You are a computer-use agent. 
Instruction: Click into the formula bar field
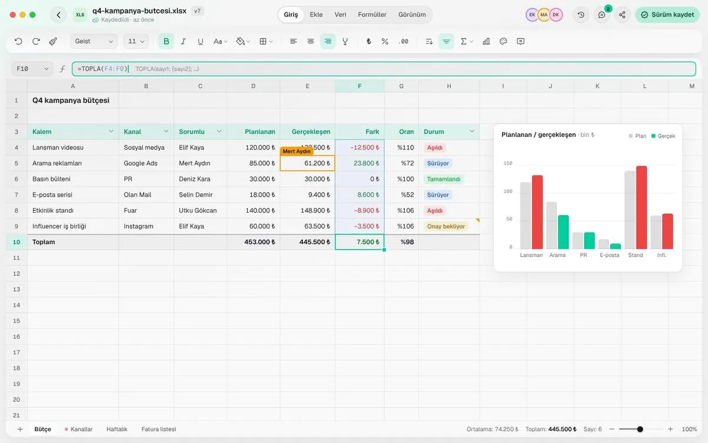(x=383, y=69)
